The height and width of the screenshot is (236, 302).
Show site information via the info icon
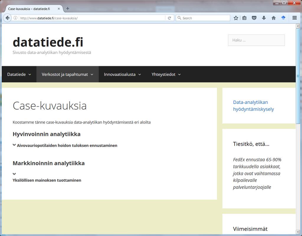(x=15, y=18)
